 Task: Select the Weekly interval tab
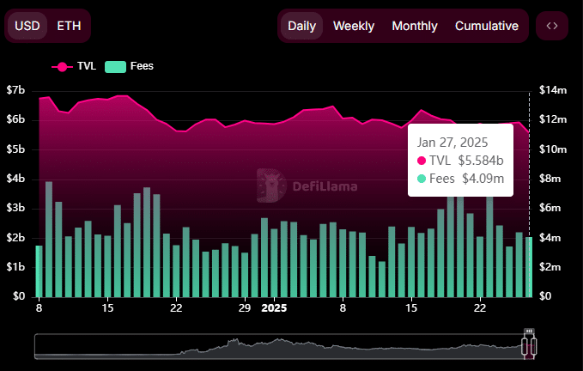(x=354, y=26)
